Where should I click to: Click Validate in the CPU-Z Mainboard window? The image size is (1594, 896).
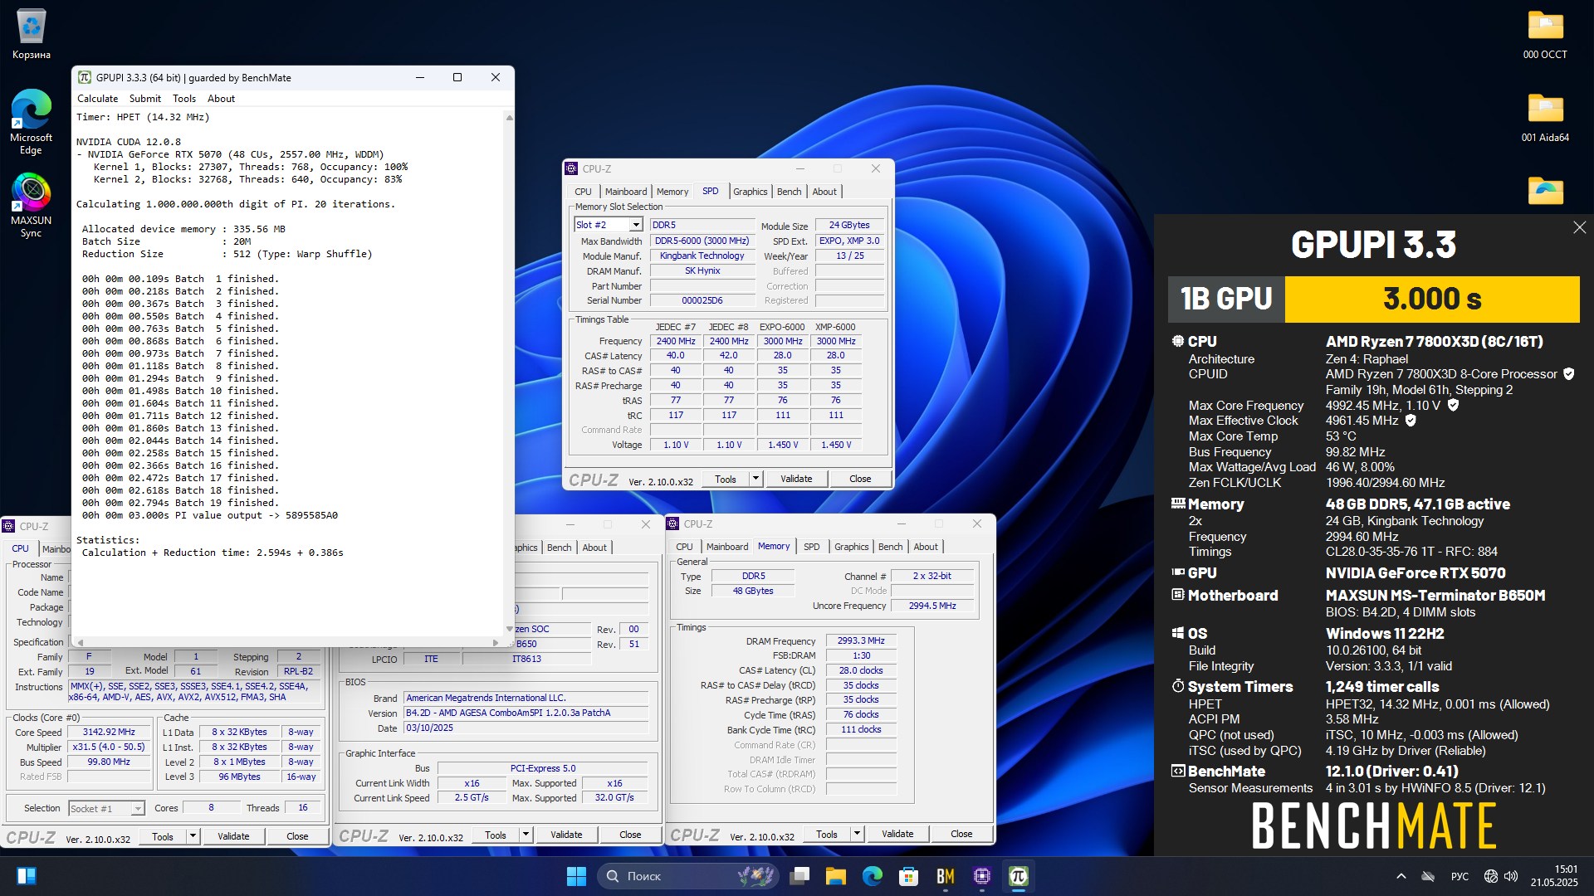pyautogui.click(x=566, y=835)
